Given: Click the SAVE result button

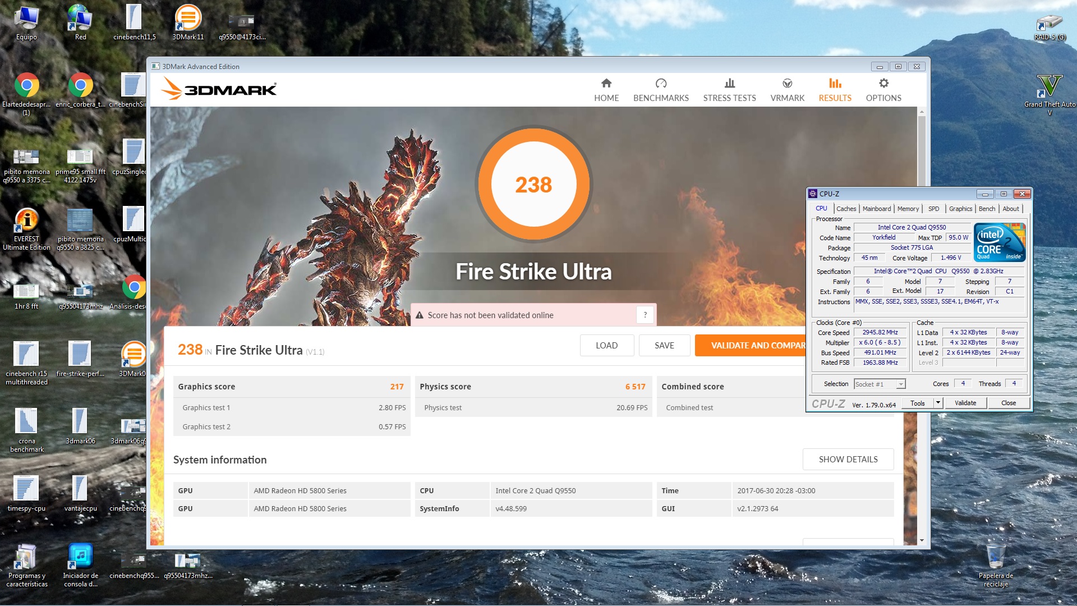Looking at the screenshot, I should point(664,345).
